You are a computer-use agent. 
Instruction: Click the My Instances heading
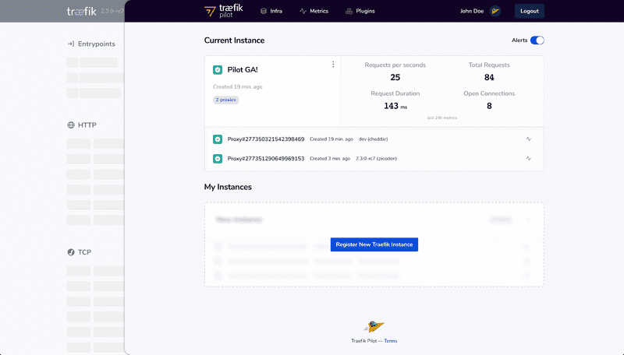228,187
